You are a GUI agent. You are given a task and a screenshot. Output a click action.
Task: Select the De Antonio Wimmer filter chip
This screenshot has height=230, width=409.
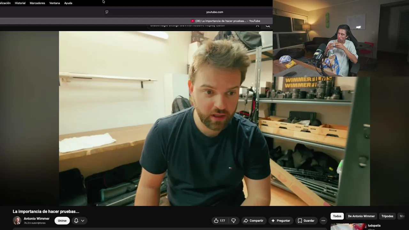[x=361, y=216]
